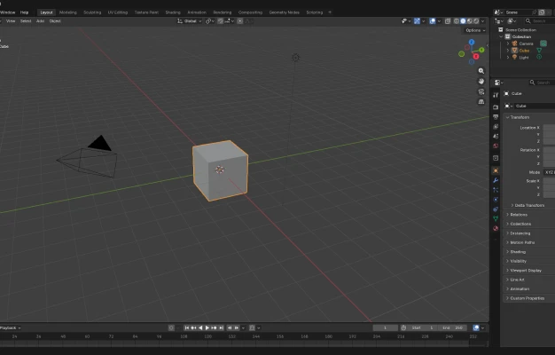Click the new scene button beside Scene field

(x=542, y=12)
